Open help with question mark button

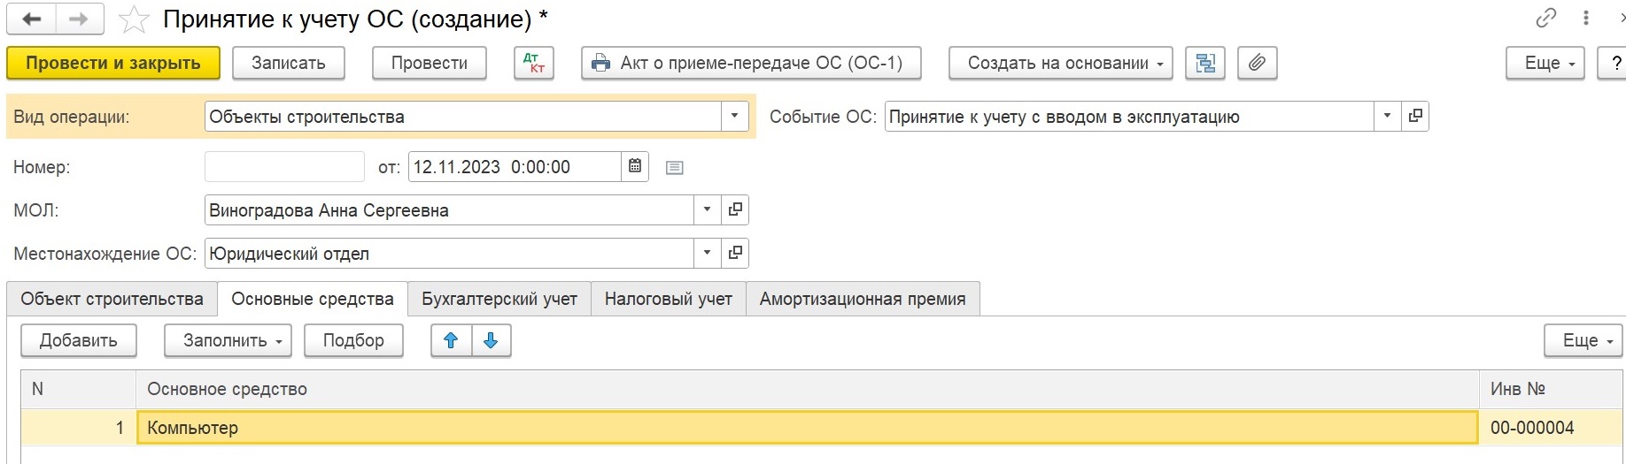(x=1614, y=63)
